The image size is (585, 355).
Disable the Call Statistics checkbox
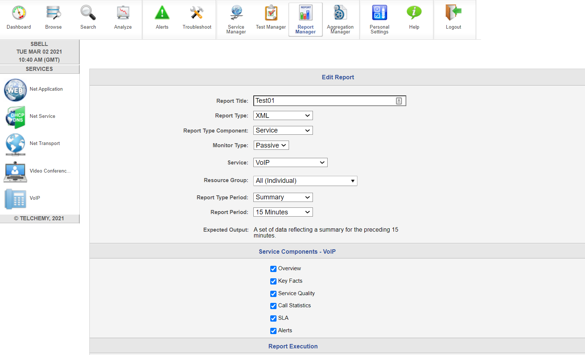point(273,306)
